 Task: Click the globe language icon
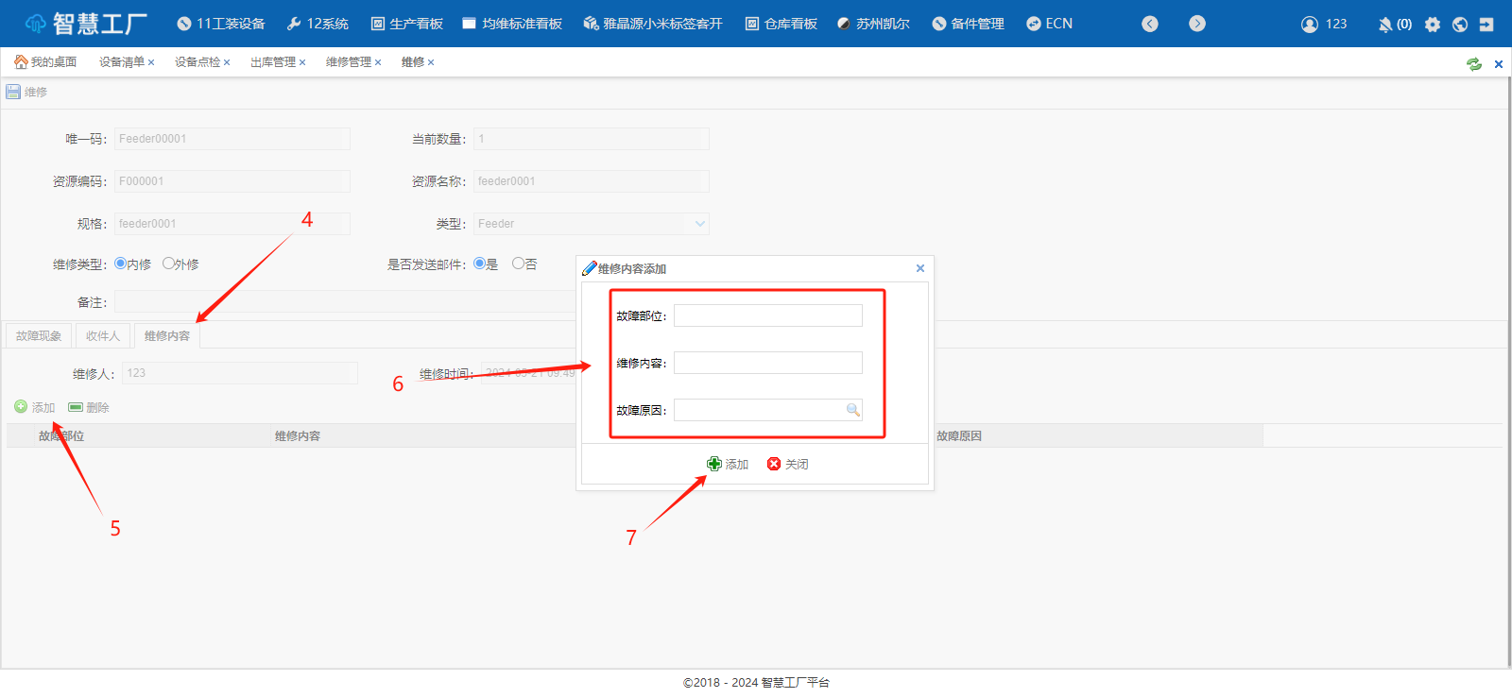pyautogui.click(x=1460, y=25)
